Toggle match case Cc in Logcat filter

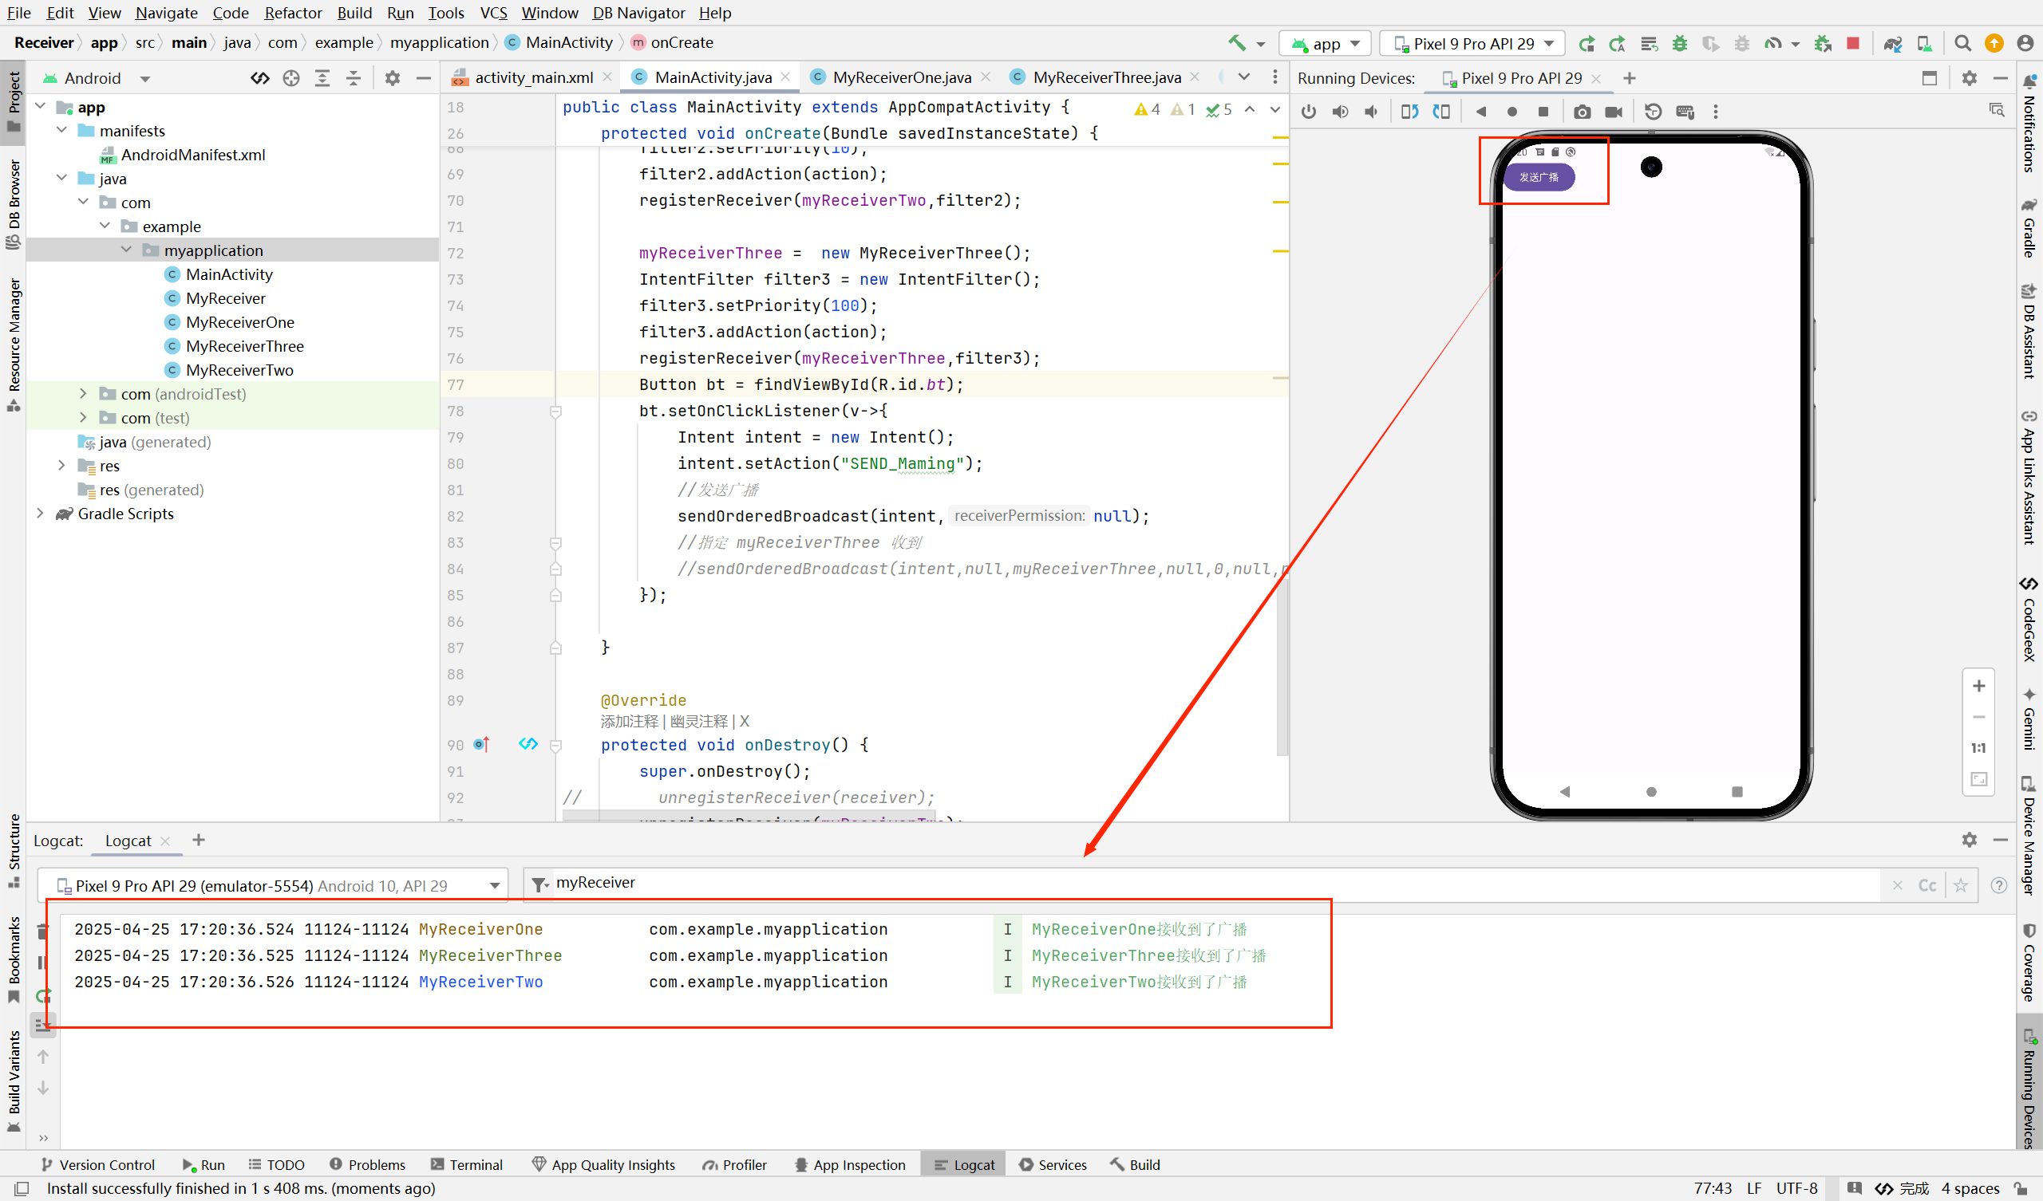click(x=1927, y=886)
